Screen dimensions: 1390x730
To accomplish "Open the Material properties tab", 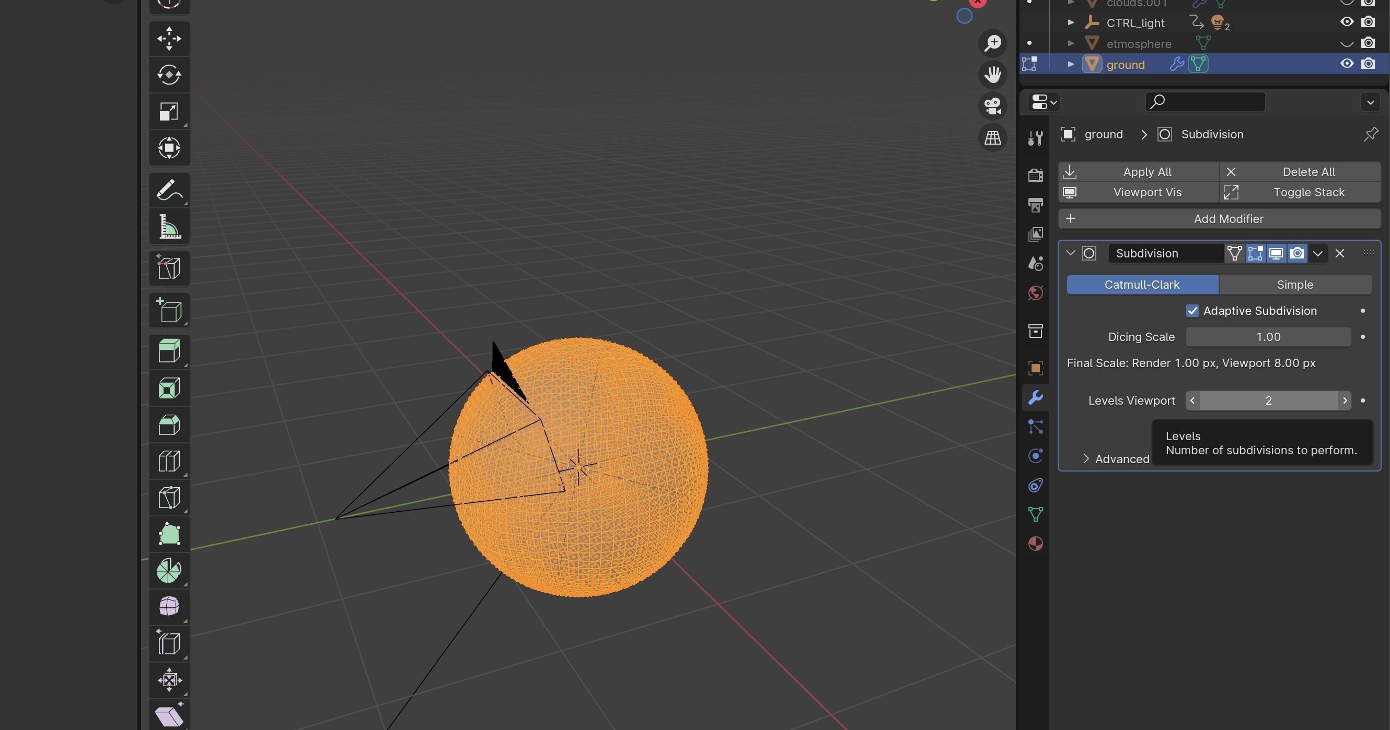I will [x=1035, y=544].
